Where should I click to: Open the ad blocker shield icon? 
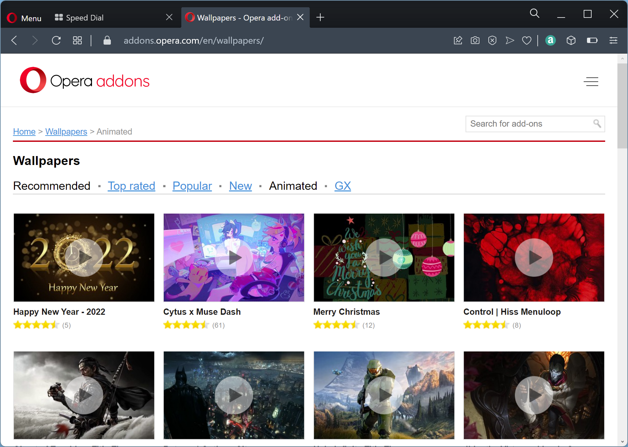click(x=492, y=40)
